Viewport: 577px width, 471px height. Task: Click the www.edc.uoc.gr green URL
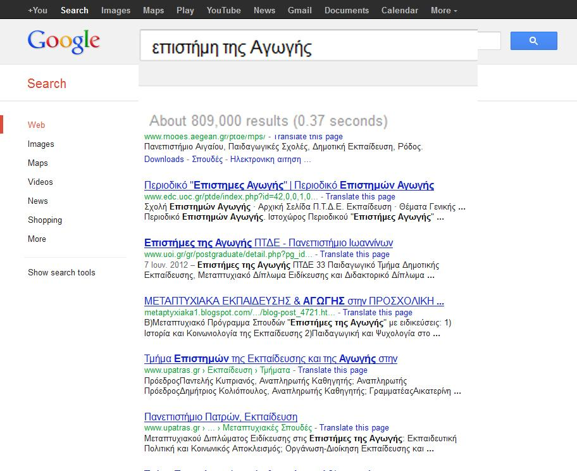[231, 197]
